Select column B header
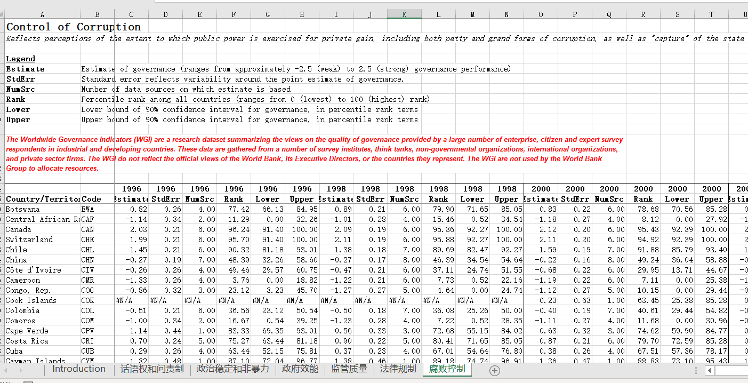This screenshot has height=383, width=748. [98, 14]
